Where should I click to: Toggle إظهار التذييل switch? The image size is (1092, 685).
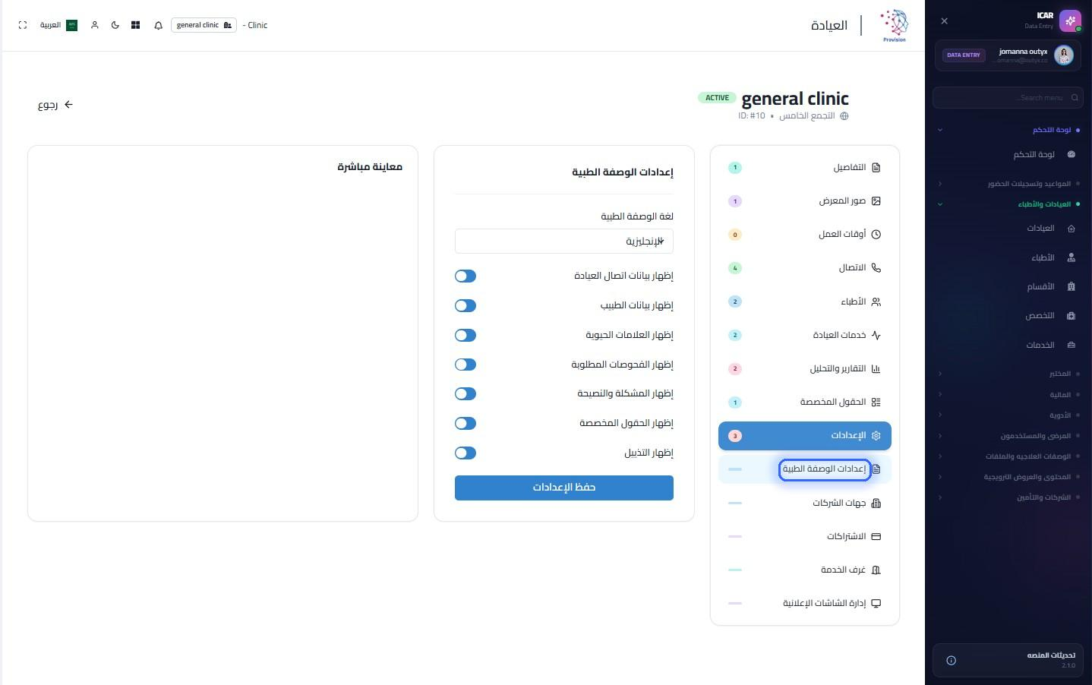coord(466,453)
